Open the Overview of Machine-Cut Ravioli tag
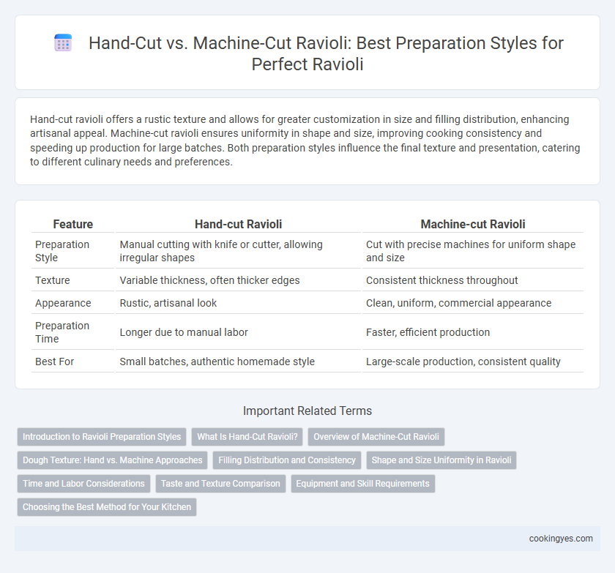615x573 pixels. pos(376,437)
